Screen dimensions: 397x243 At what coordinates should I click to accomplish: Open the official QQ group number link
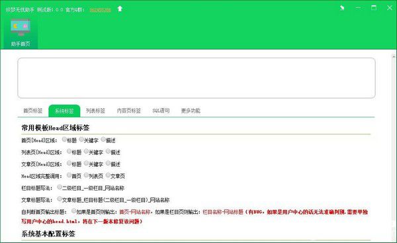(101, 10)
